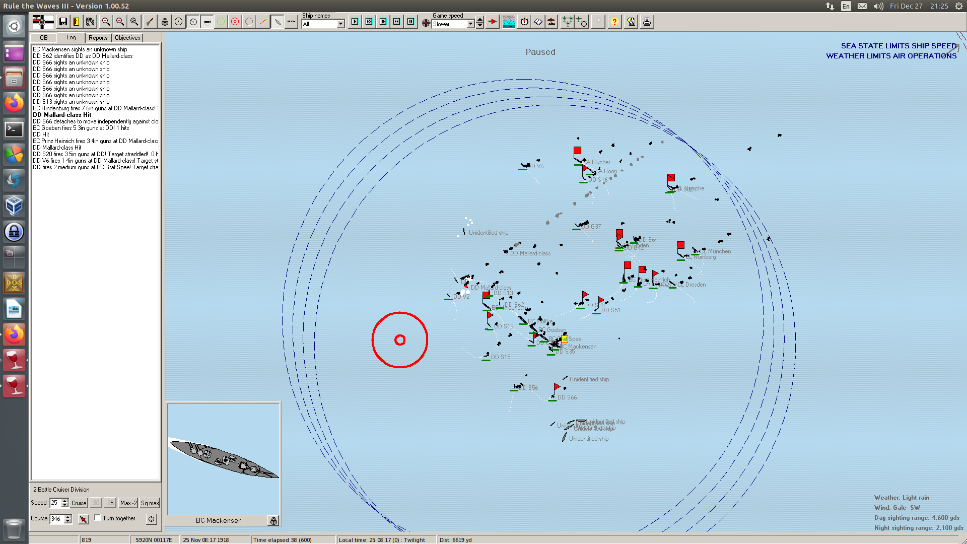The image size is (967, 544).
Task: Toggle the padlock toolbar button
Action: click(165, 22)
